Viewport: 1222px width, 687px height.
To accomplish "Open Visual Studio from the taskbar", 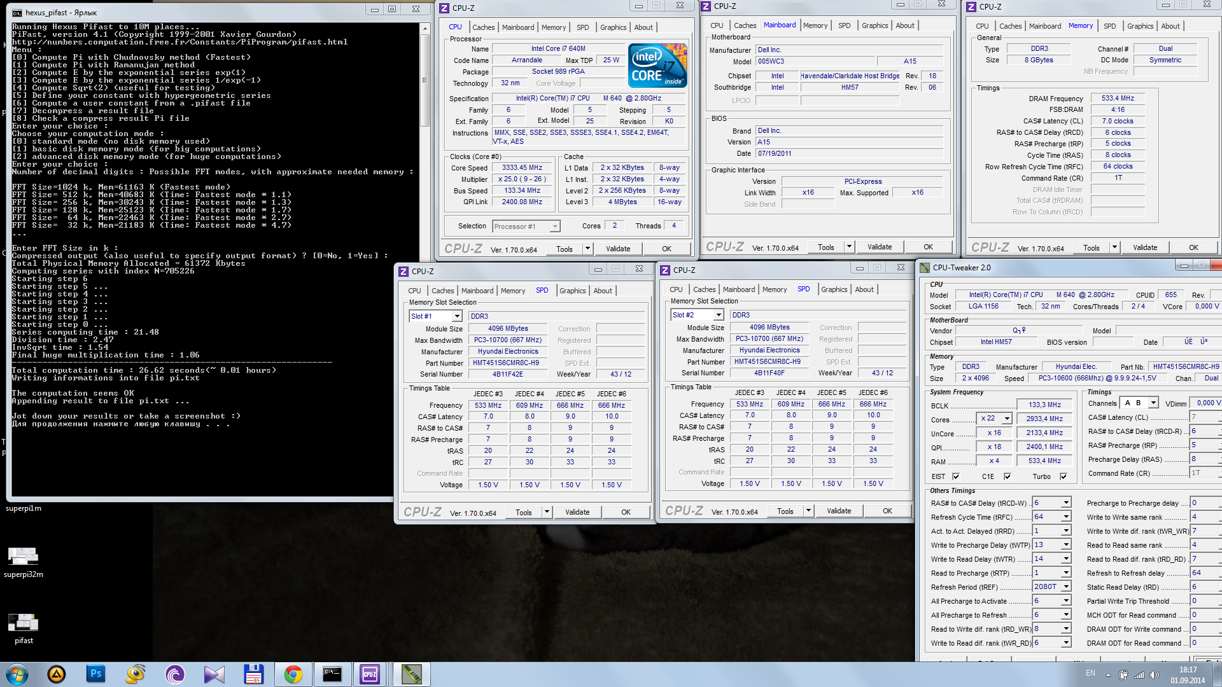I will (214, 674).
